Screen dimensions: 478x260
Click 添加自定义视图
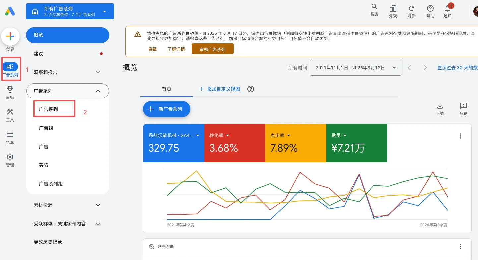pyautogui.click(x=219, y=89)
